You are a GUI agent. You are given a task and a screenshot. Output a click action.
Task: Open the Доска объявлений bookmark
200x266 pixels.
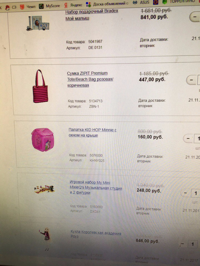[x=107, y=4]
